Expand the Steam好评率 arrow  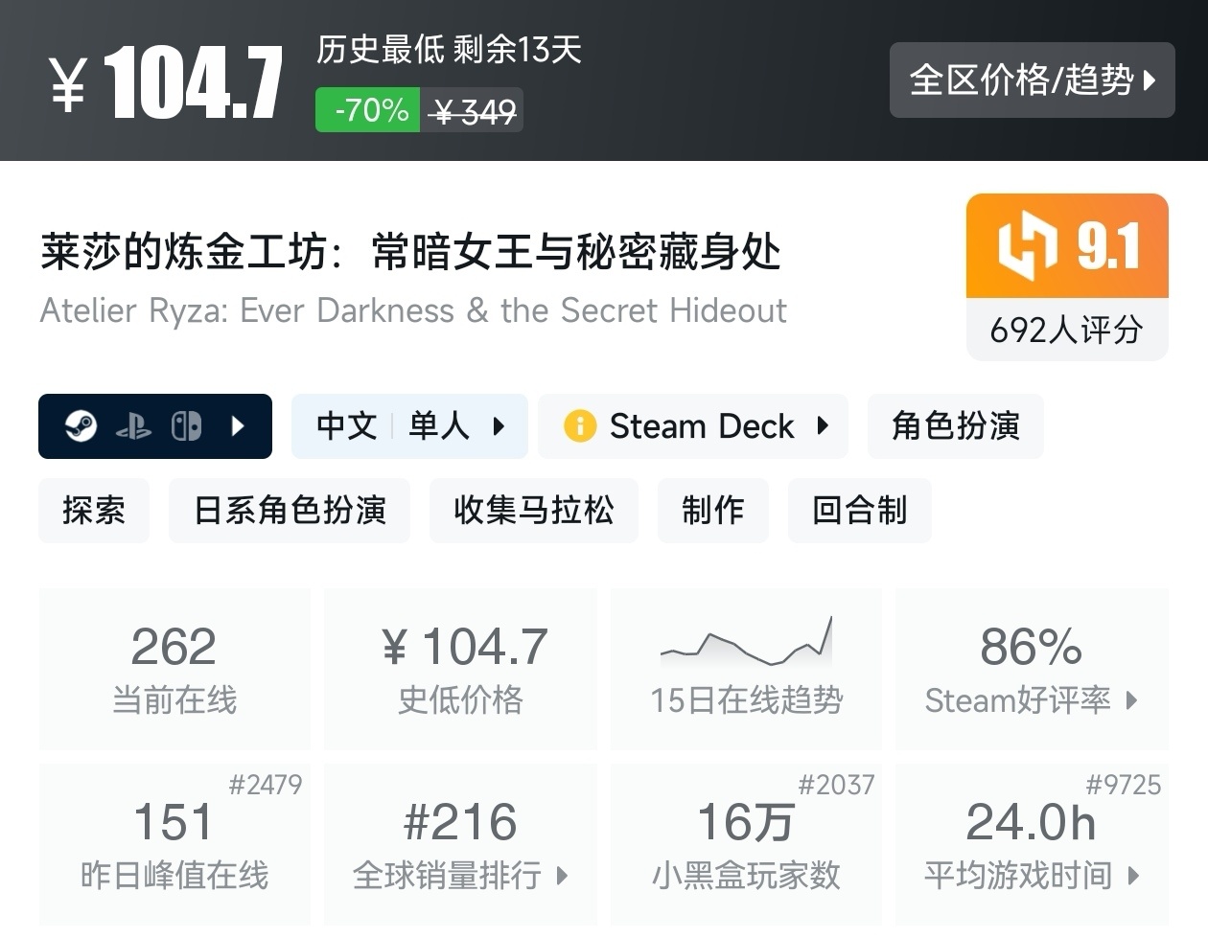1132,700
